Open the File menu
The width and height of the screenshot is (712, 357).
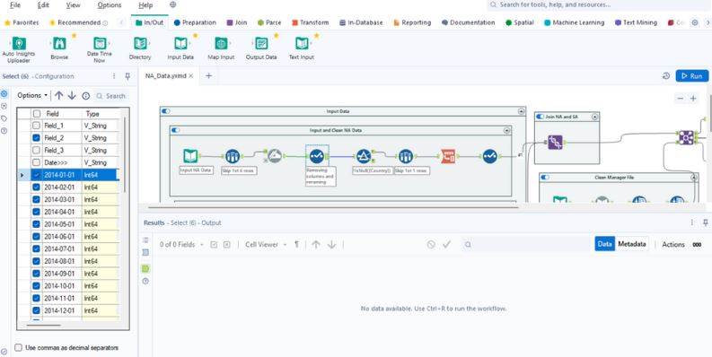(15, 5)
